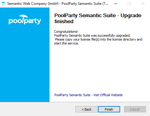This screenshot has width=150, height=116.
Task: Close the installer window with the X
Action: pos(143,4)
